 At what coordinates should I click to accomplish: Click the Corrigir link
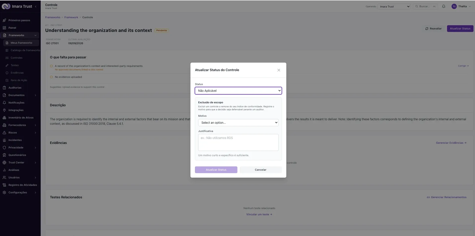tap(463, 66)
